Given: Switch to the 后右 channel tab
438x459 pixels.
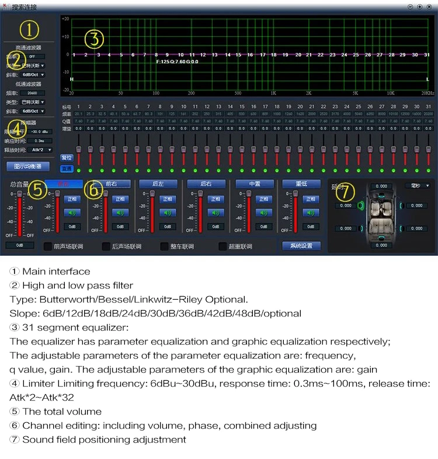Looking at the screenshot, I should click(206, 184).
